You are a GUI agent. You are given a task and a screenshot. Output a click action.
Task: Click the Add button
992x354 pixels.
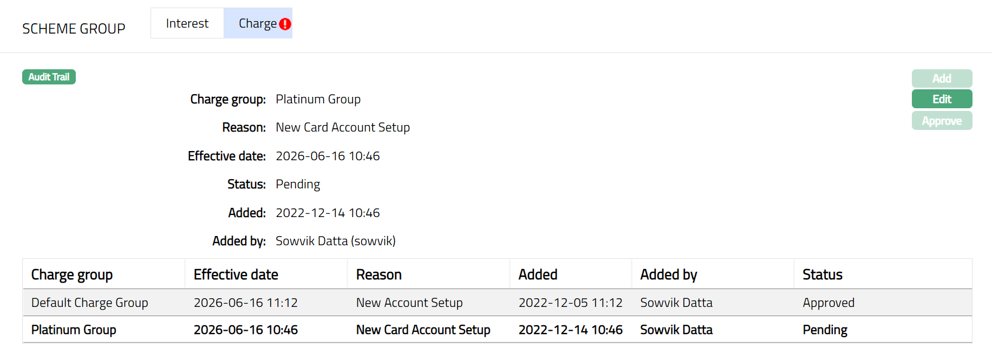tap(941, 78)
